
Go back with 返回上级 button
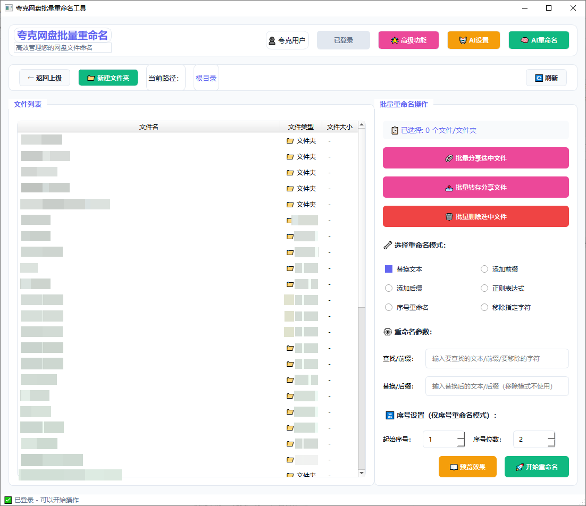[45, 78]
